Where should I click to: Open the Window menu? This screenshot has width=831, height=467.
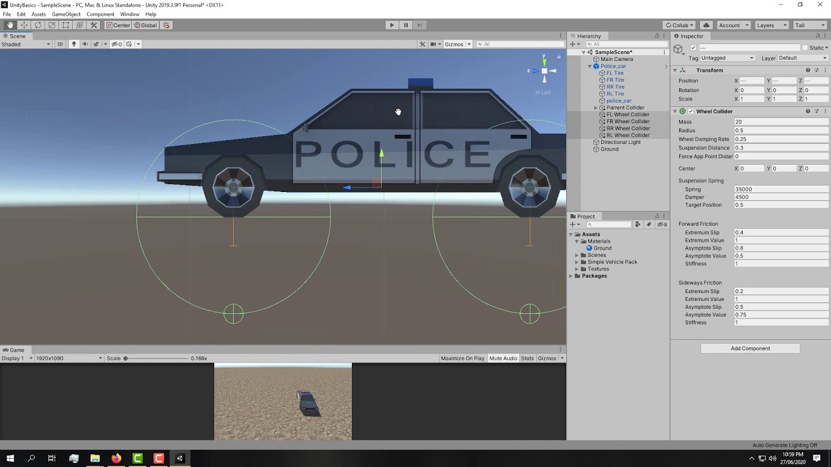pyautogui.click(x=130, y=14)
